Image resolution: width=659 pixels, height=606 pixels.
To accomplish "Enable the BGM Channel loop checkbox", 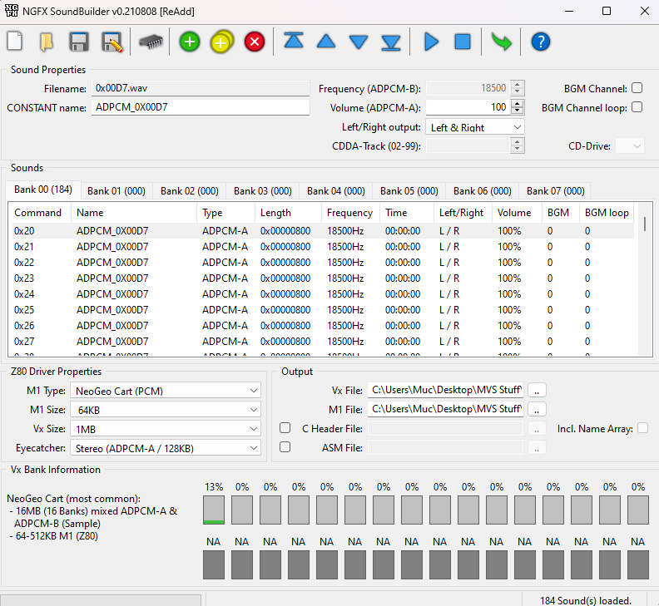I will tap(637, 107).
